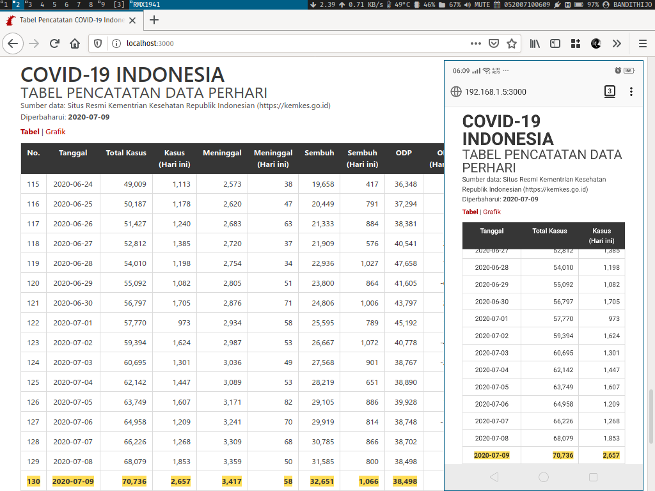Open the Firefox Home page icon

[74, 43]
